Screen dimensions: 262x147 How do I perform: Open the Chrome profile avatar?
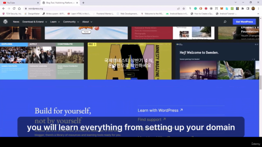click(253, 9)
